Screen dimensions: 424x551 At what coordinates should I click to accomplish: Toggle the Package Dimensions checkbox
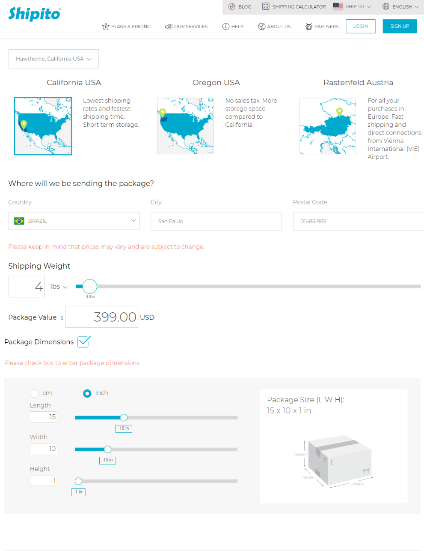pyautogui.click(x=84, y=342)
